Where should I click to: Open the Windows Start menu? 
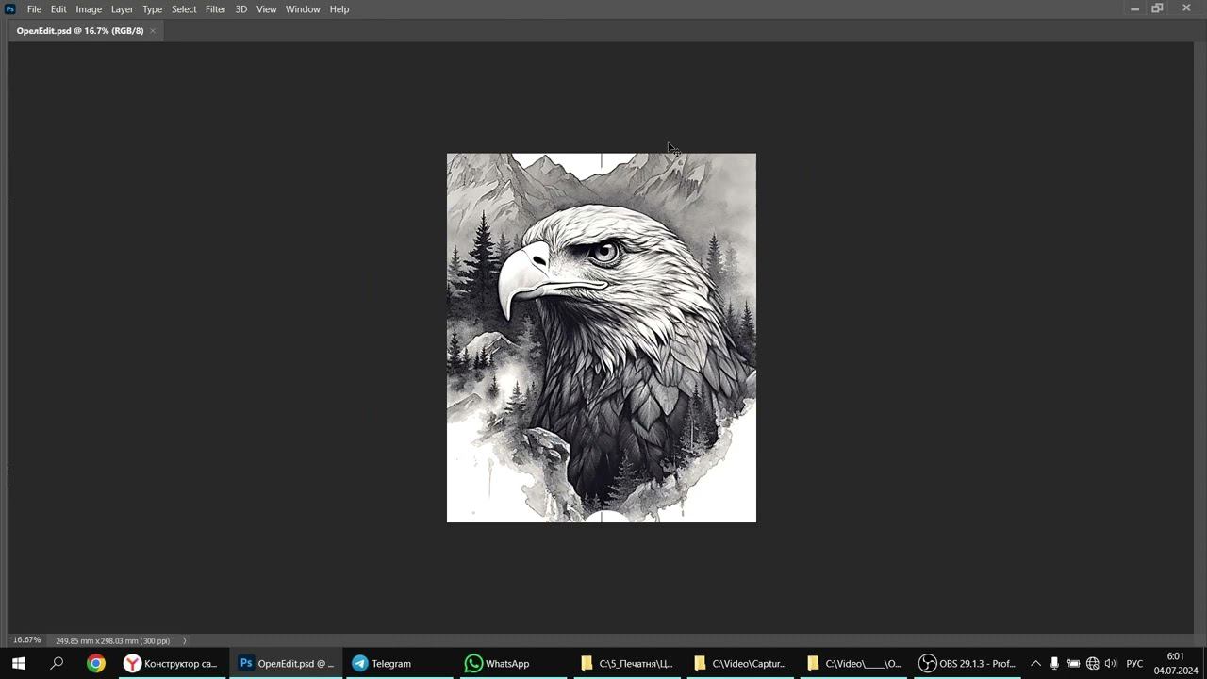click(19, 664)
